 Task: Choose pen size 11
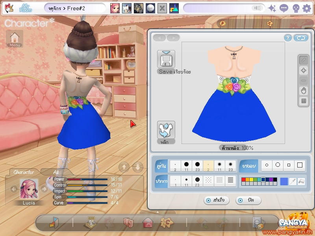pyautogui.click(x=186, y=181)
